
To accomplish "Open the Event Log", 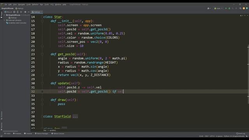I will click(240, 133).
